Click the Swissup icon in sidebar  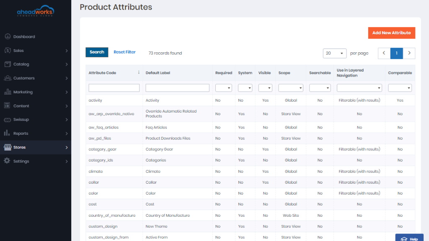coord(8,120)
